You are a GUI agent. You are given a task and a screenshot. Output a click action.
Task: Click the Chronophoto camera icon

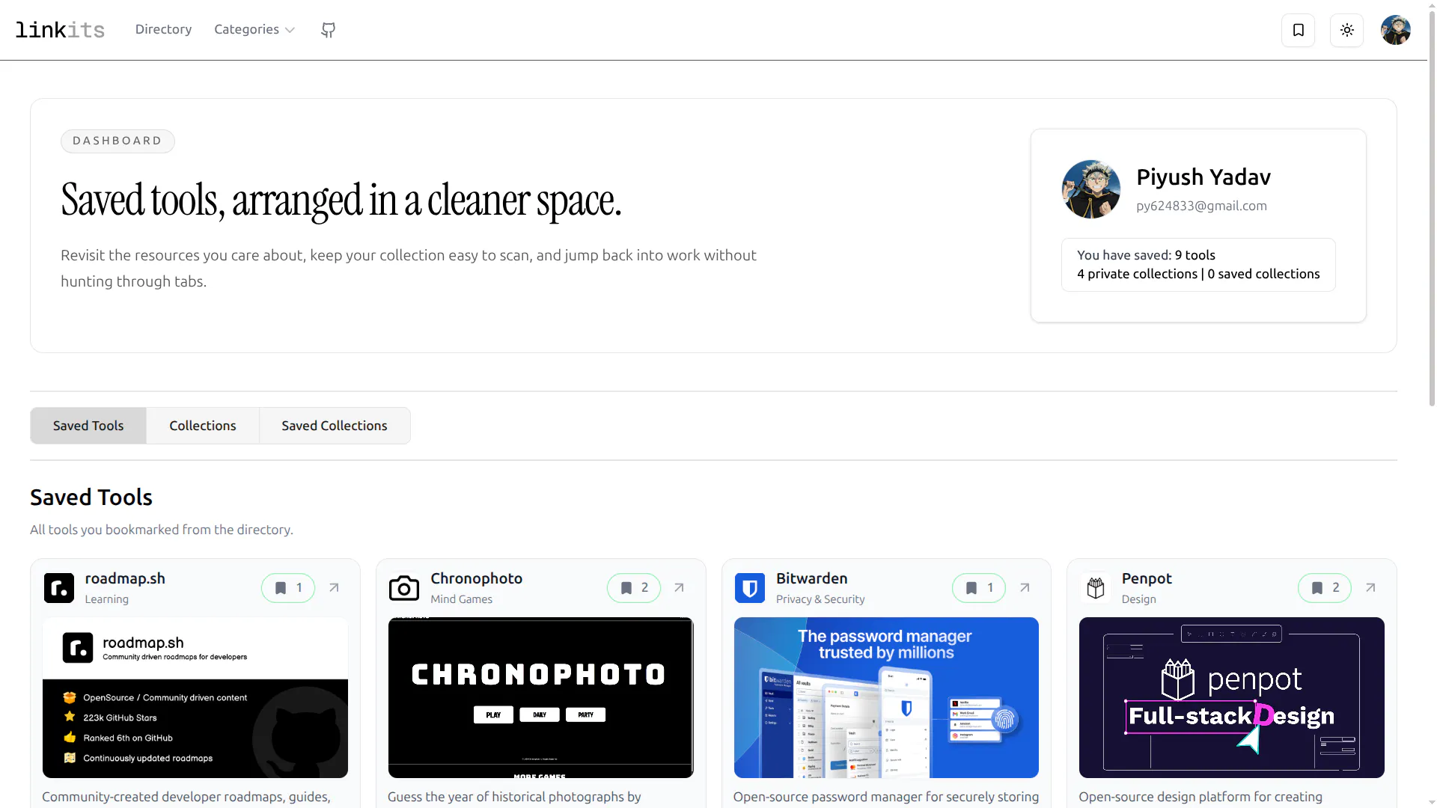pyautogui.click(x=404, y=588)
